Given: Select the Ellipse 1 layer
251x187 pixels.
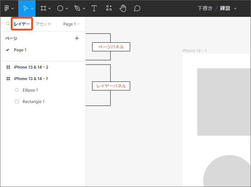Looking at the screenshot, I should tap(30, 90).
